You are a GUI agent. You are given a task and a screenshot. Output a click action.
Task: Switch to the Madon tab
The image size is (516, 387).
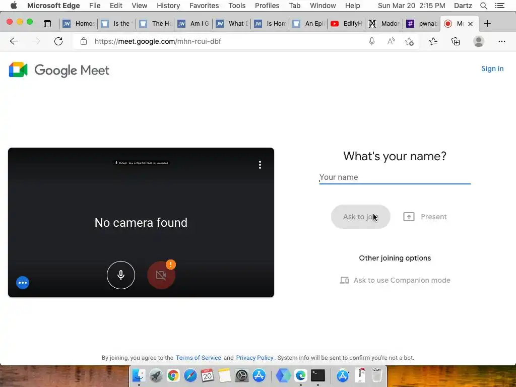point(384,23)
